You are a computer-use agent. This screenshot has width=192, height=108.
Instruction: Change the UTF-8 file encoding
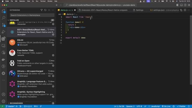click(139, 106)
